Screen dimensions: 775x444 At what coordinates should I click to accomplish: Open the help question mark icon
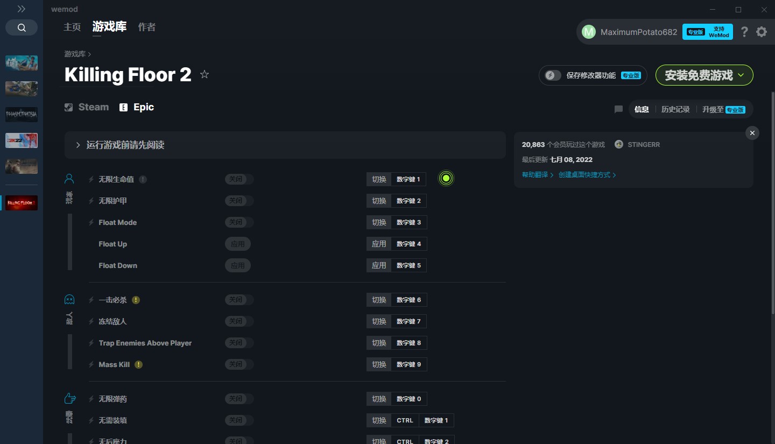coord(744,32)
